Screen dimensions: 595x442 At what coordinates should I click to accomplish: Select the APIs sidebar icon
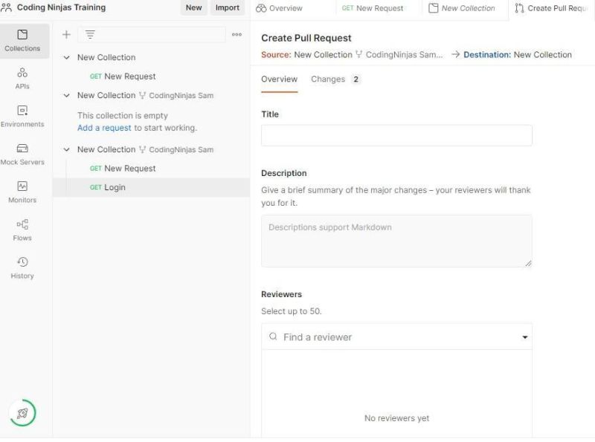[x=23, y=77]
